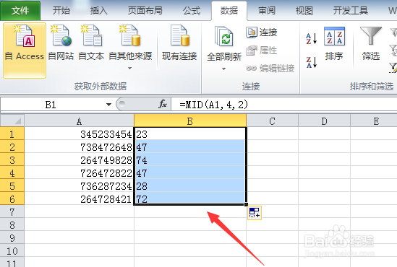Select row 7 header
Viewport: 397px width, 267px height.
click(12, 211)
